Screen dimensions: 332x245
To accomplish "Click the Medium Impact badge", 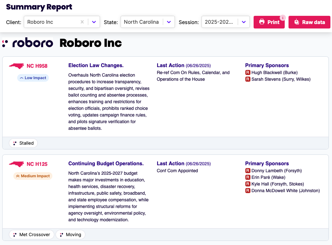I will 33,176.
